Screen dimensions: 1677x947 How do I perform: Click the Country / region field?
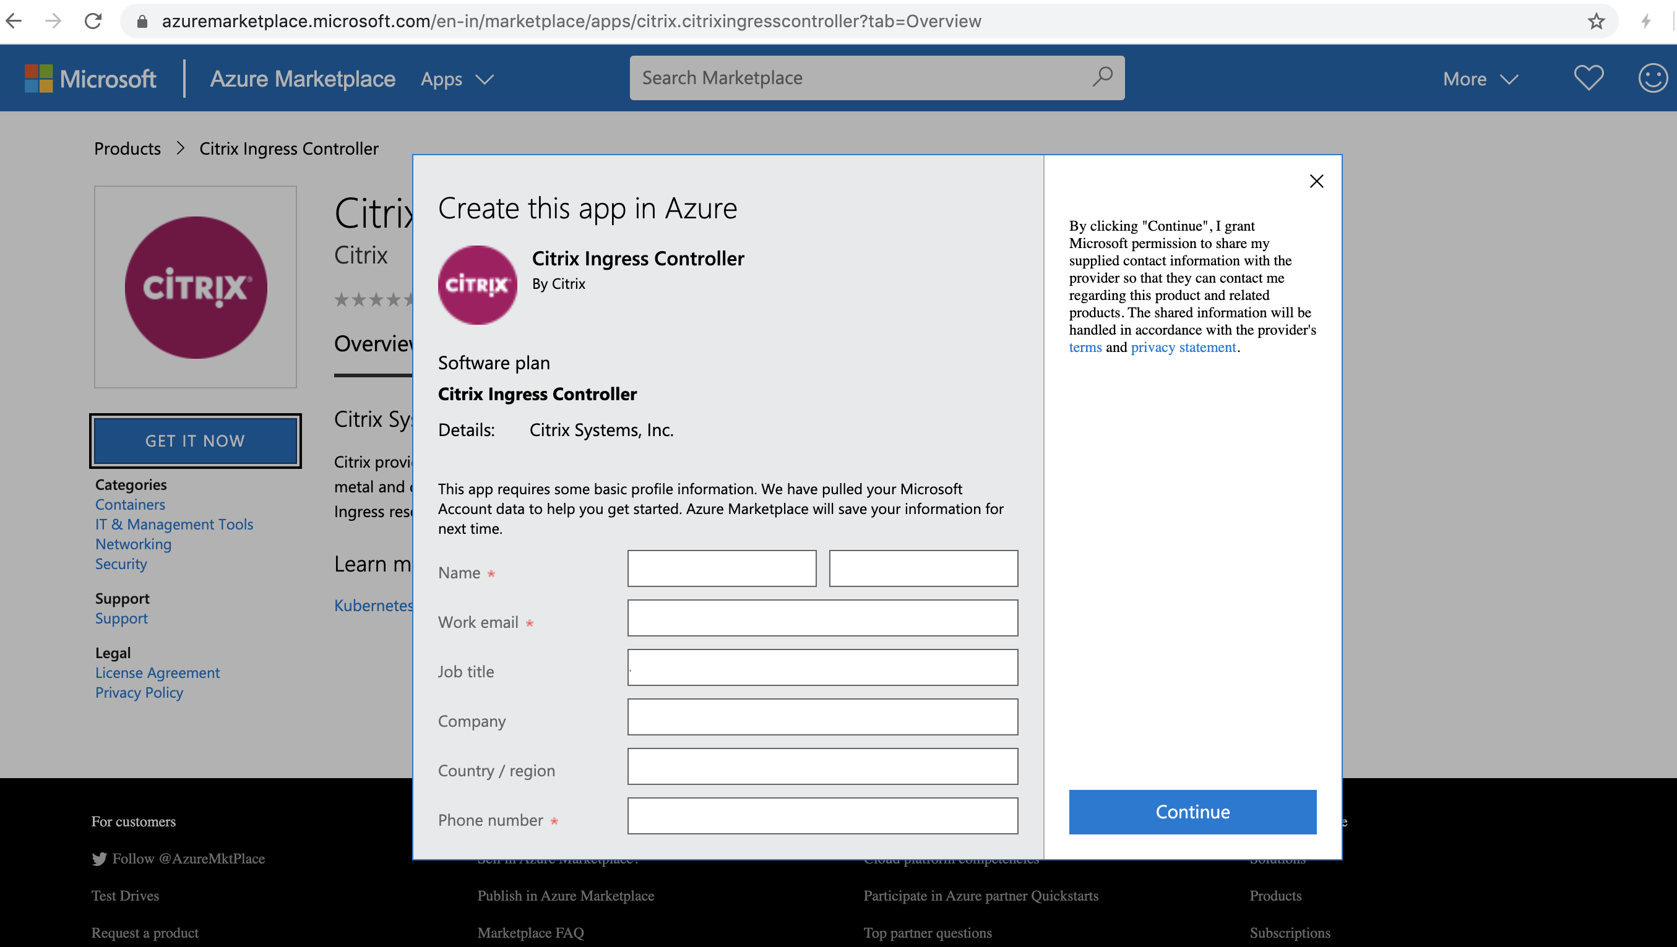click(823, 766)
